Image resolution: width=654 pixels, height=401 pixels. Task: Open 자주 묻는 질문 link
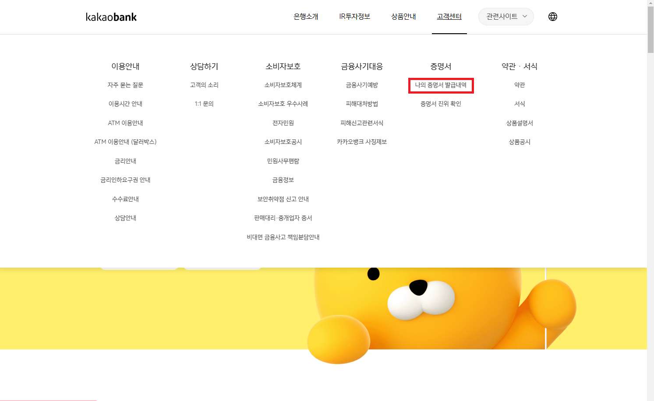125,85
